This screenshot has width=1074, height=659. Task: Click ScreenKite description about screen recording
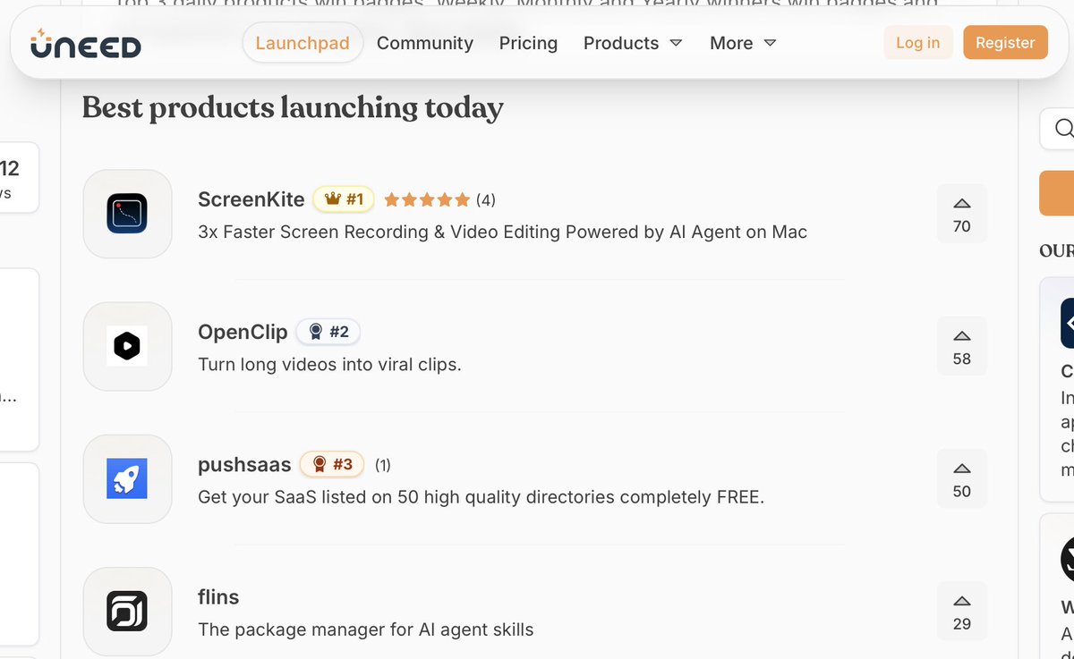(502, 232)
